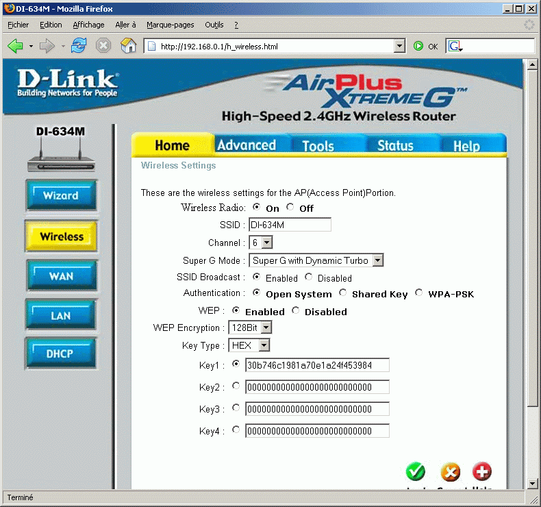Switch to the Tools tab
Screen dimensions: 541x507
point(318,146)
